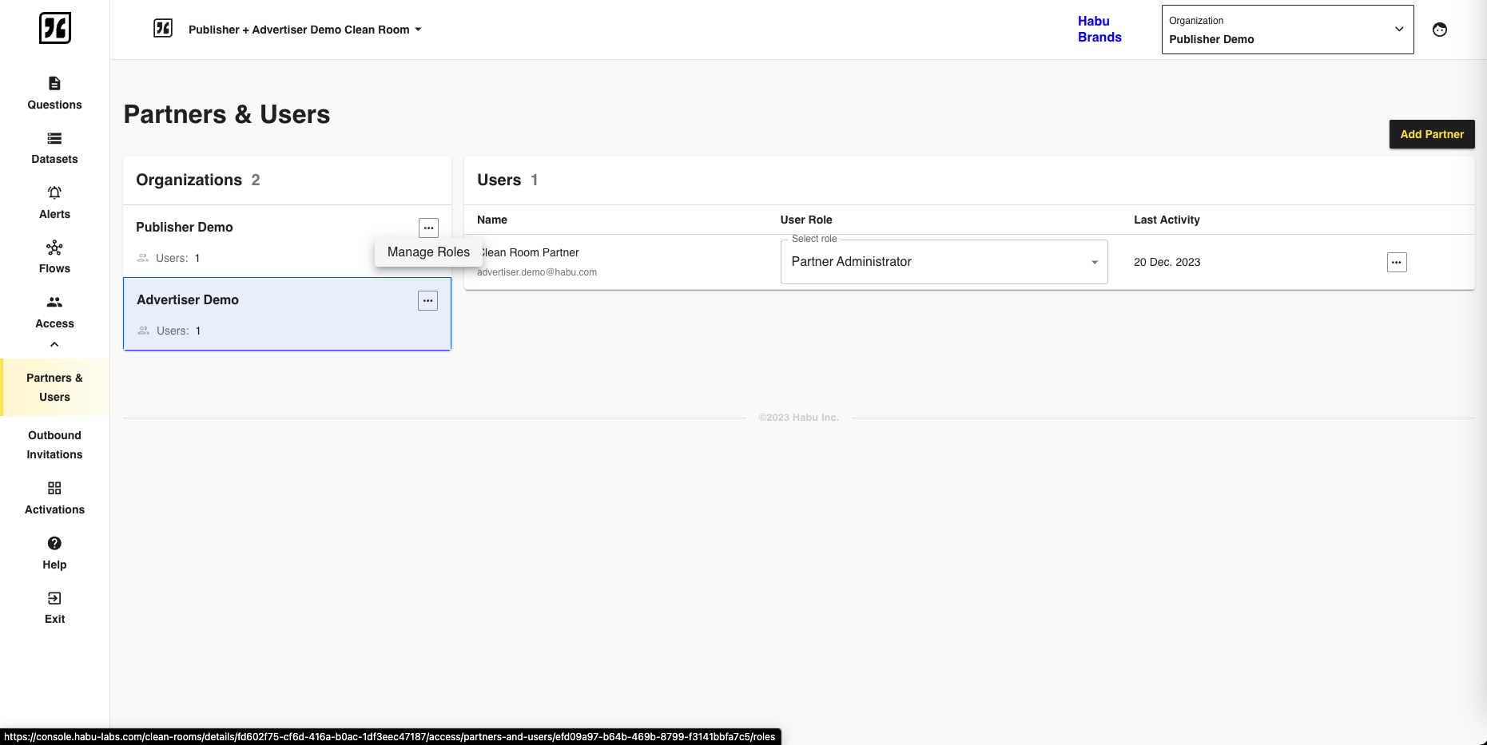This screenshot has height=745, width=1487.
Task: Open the Clean Room Partner row options menu
Action: point(1397,263)
